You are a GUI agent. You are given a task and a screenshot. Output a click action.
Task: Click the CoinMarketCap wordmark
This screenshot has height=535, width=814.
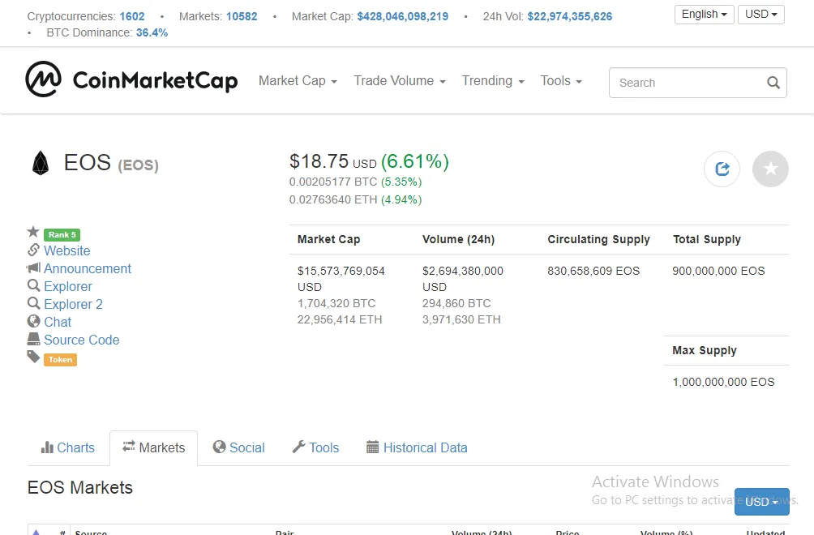155,80
